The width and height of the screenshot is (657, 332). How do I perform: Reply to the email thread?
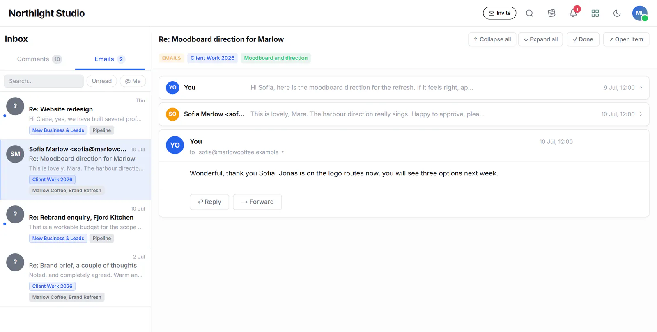(x=209, y=202)
